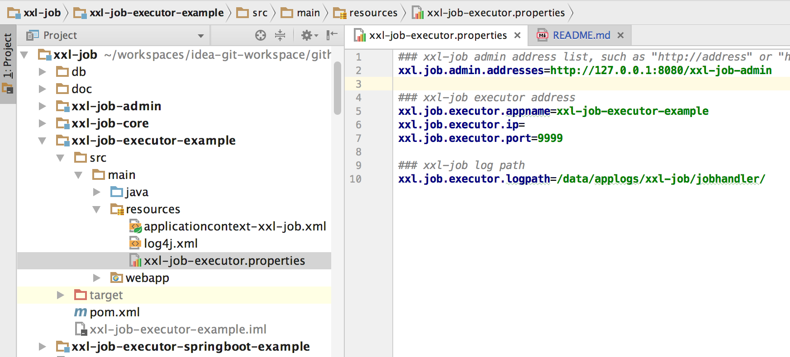Click the webapp web folder icon
The height and width of the screenshot is (357, 790).
[116, 278]
